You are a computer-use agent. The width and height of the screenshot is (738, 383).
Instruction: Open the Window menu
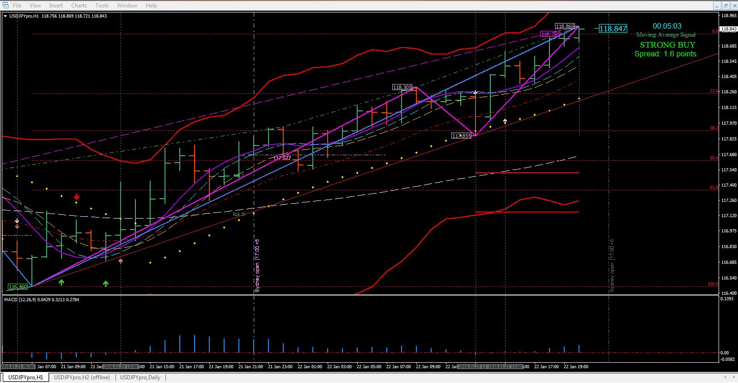click(x=127, y=6)
